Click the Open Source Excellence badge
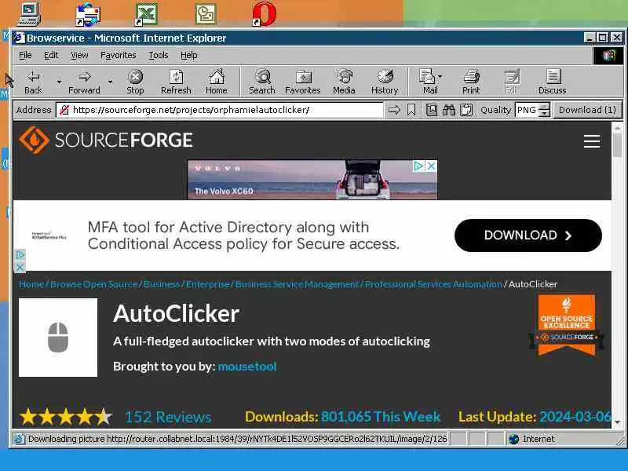 (x=566, y=325)
